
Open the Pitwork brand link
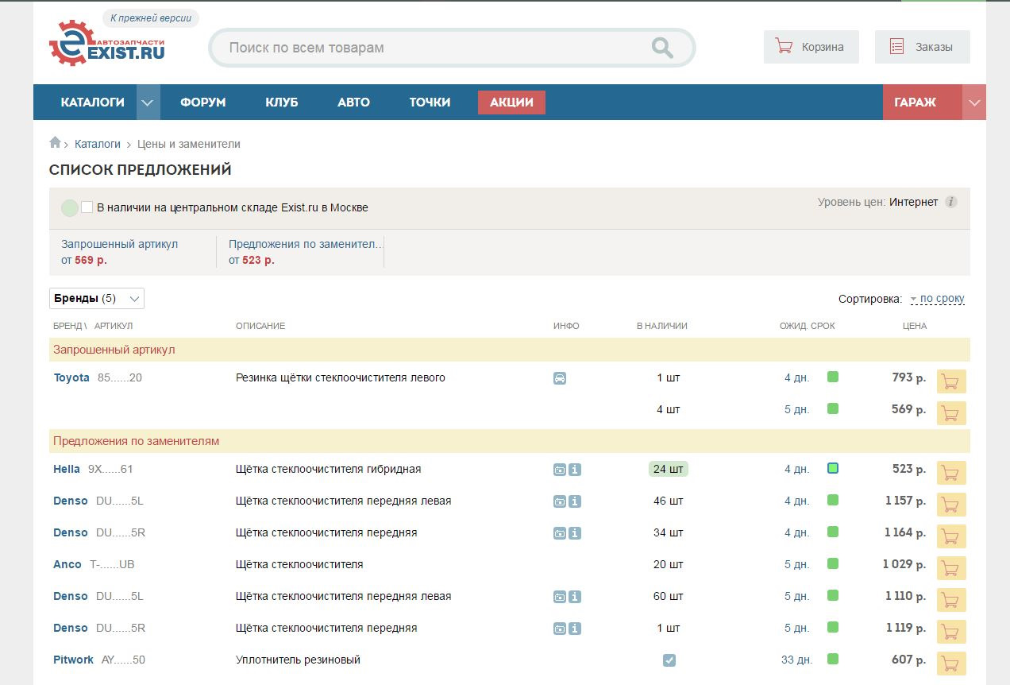[73, 660]
